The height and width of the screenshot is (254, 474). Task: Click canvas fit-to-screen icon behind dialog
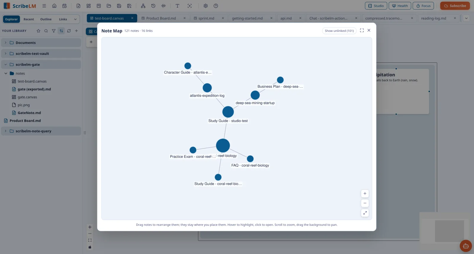(x=90, y=240)
